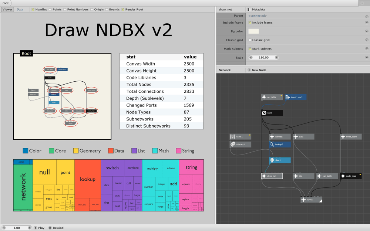370x231 pixels.
Task: Select the layout node
Action: [311, 200]
